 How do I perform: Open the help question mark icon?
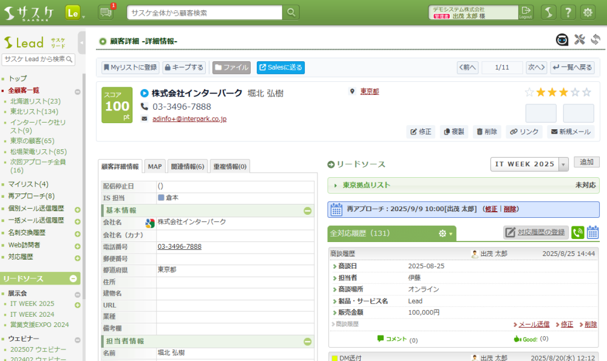click(x=568, y=12)
